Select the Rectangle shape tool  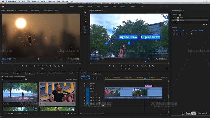(x=85, y=27)
